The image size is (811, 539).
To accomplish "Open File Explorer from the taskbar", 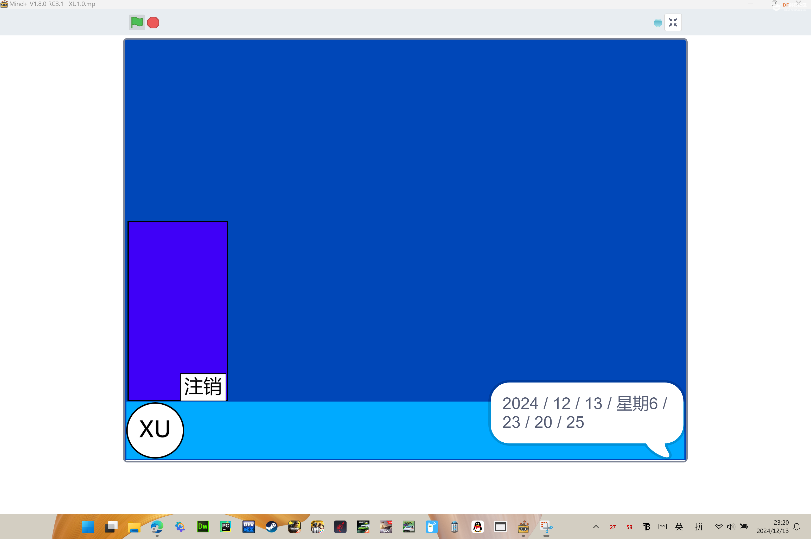I will click(x=134, y=527).
